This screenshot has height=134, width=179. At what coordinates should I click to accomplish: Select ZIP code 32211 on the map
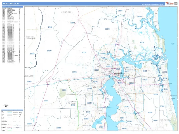tap(127, 71)
